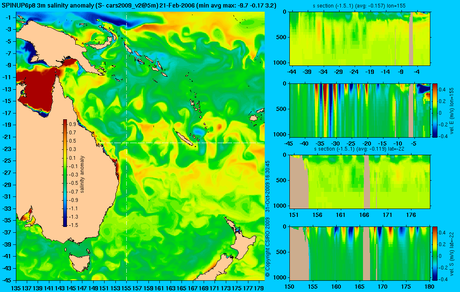Image resolution: width=460 pixels, height=292 pixels.
Task: Select the vel. S velocity colorbar
Action: 435,253
